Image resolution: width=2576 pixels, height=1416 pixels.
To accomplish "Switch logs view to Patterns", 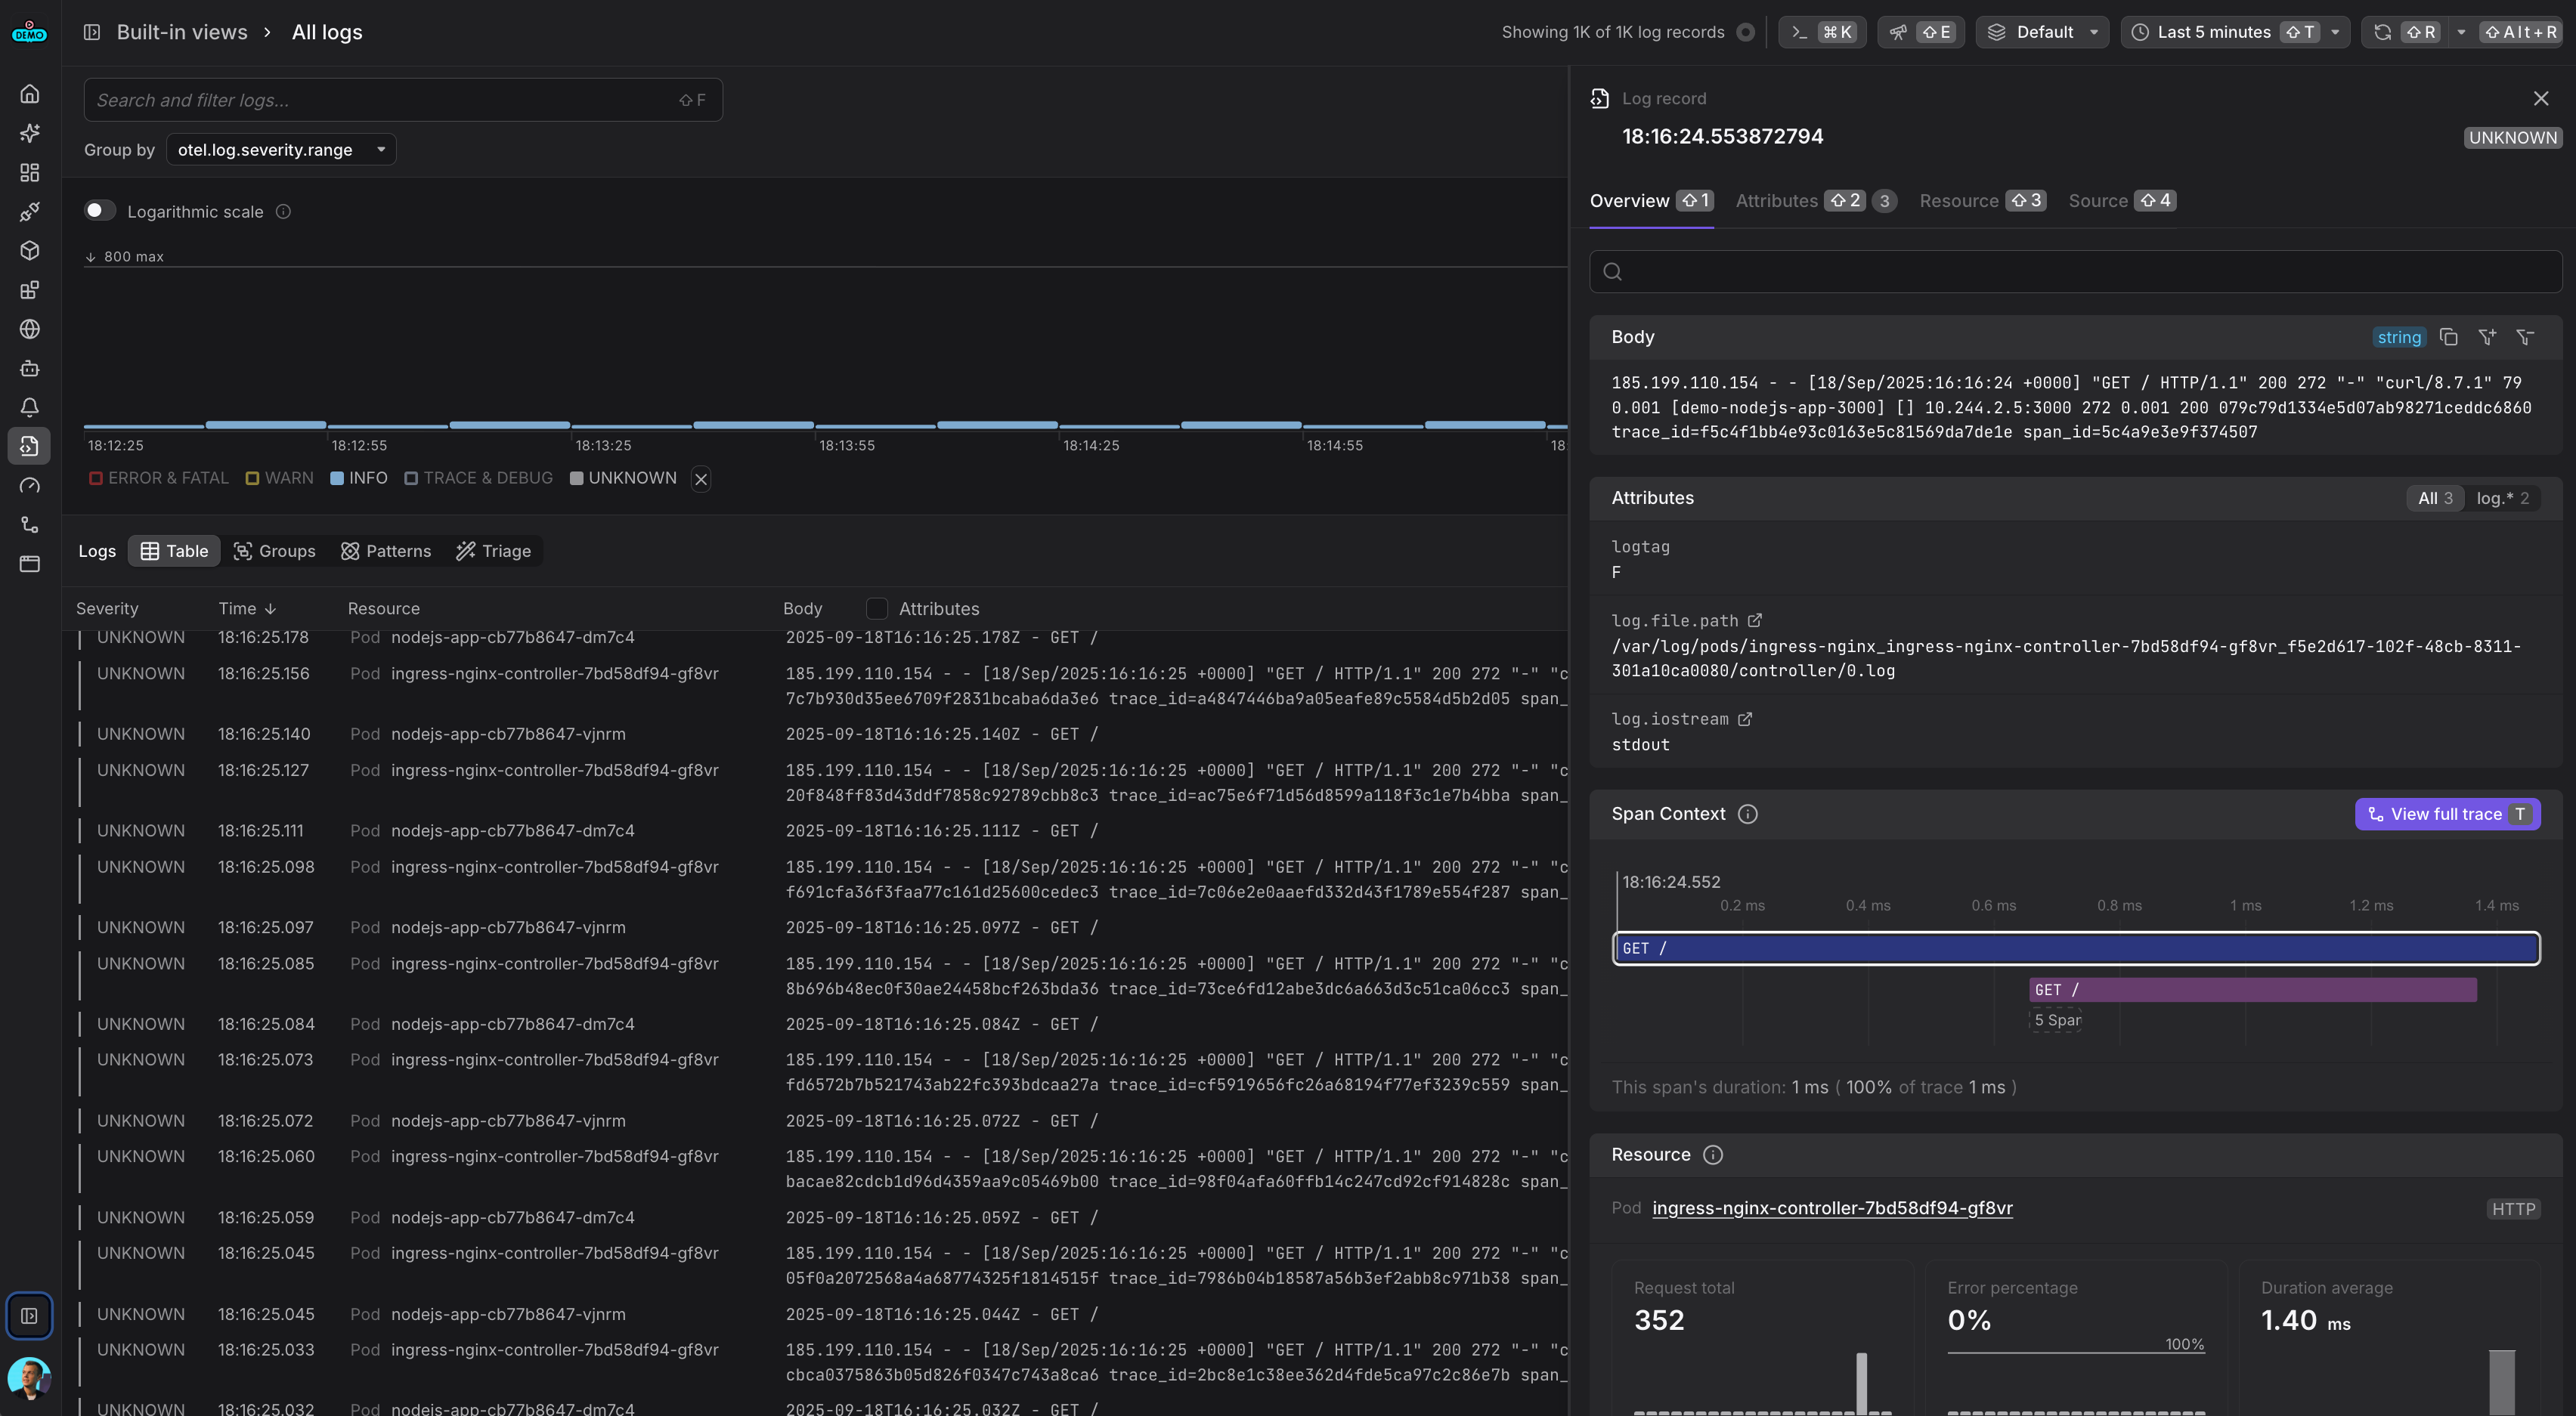I will click(x=386, y=551).
